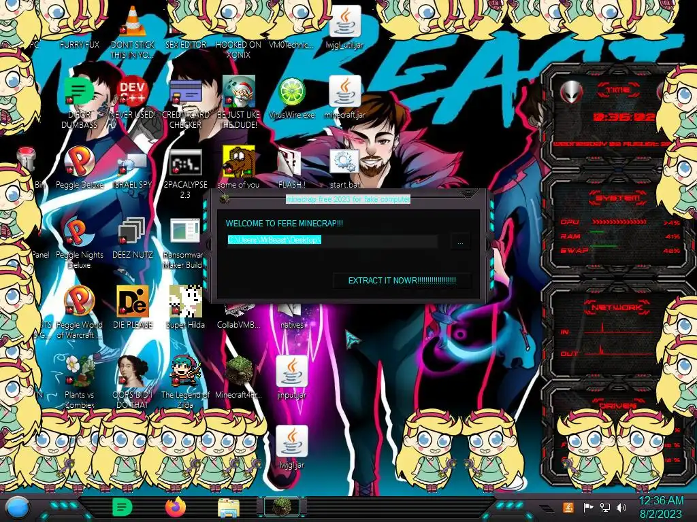Open Peggle Nights Deluxe shortcut

[x=79, y=232]
